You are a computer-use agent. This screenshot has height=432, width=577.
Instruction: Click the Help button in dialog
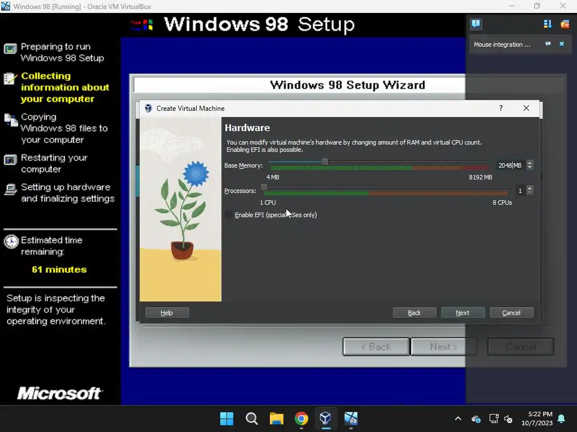(x=167, y=313)
